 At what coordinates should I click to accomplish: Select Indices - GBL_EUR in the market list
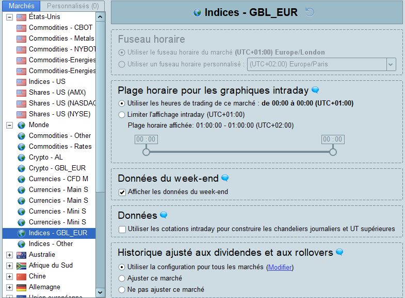[49, 233]
